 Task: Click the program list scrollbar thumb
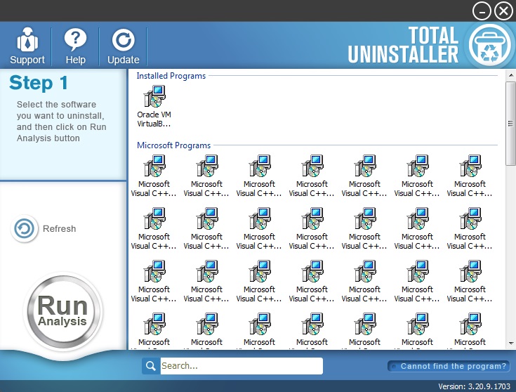coord(511,124)
